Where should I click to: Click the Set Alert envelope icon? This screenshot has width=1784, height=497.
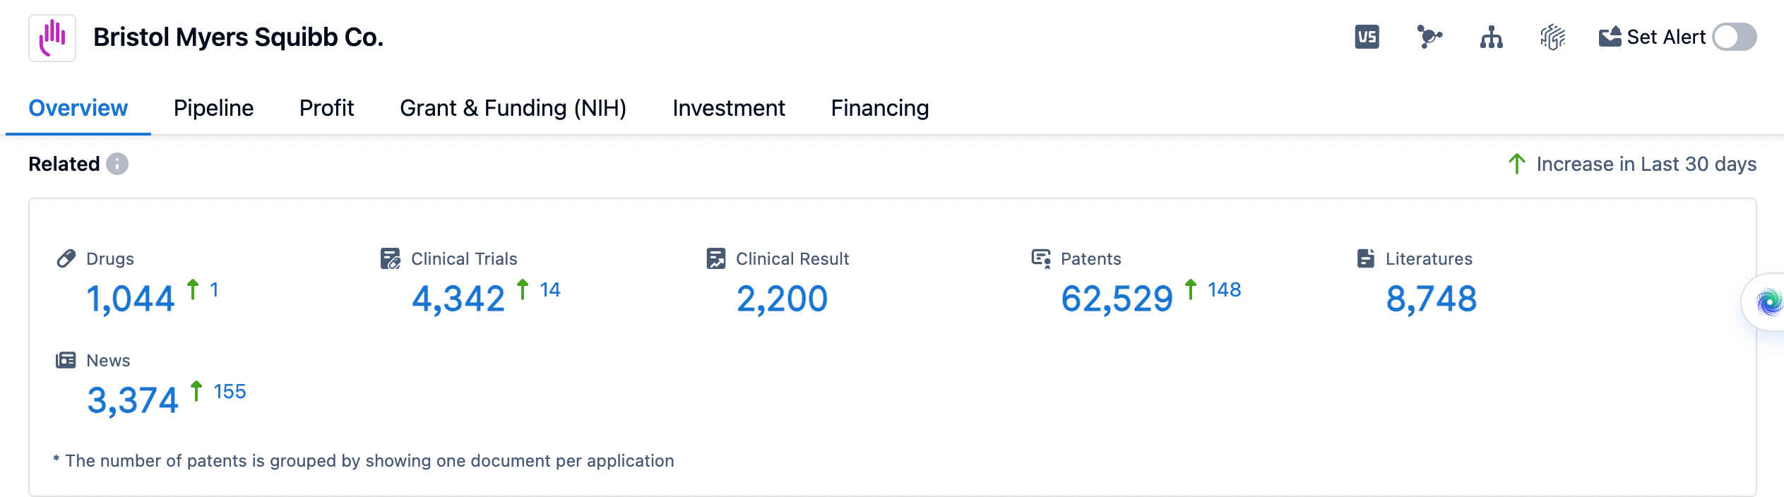click(x=1610, y=37)
